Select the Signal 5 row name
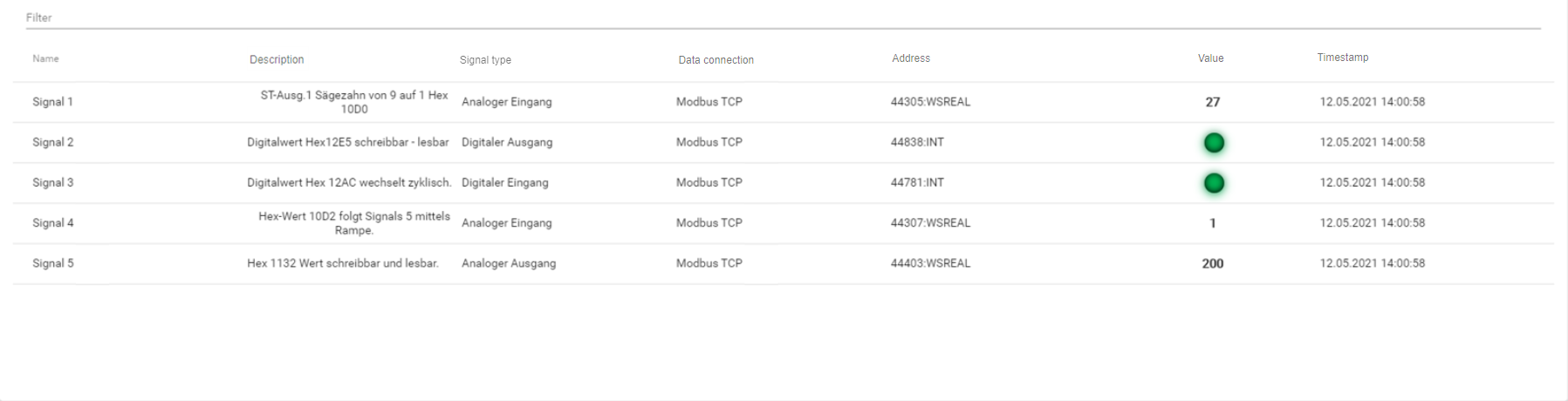The image size is (1568, 401). 53,263
